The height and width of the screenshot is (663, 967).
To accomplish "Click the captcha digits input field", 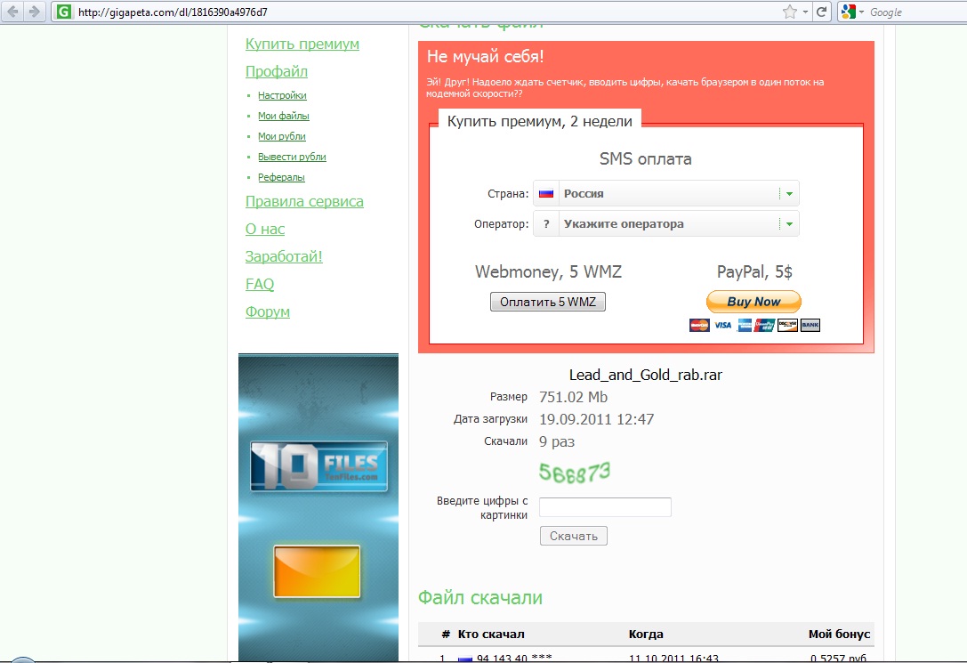I will click(x=605, y=507).
